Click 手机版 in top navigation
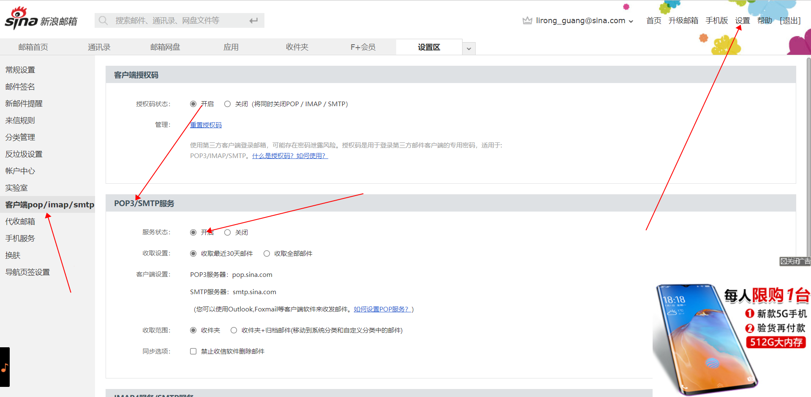 click(716, 21)
